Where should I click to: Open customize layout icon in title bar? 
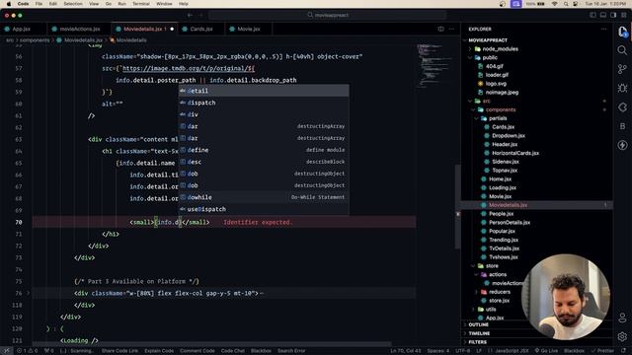tap(624, 15)
